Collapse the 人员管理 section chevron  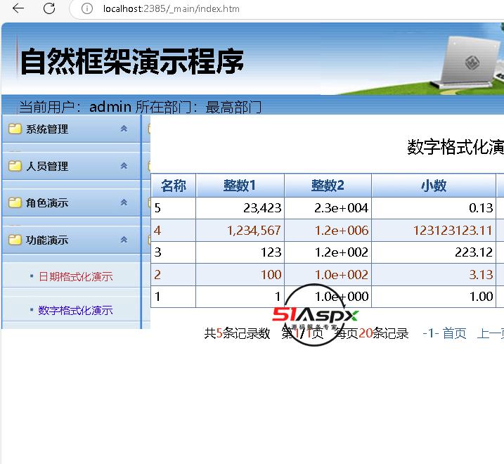(124, 166)
